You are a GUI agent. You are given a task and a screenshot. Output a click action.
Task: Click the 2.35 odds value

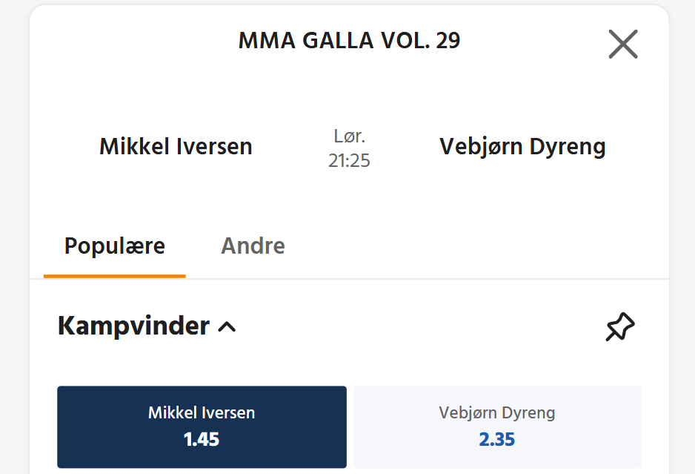click(x=496, y=439)
